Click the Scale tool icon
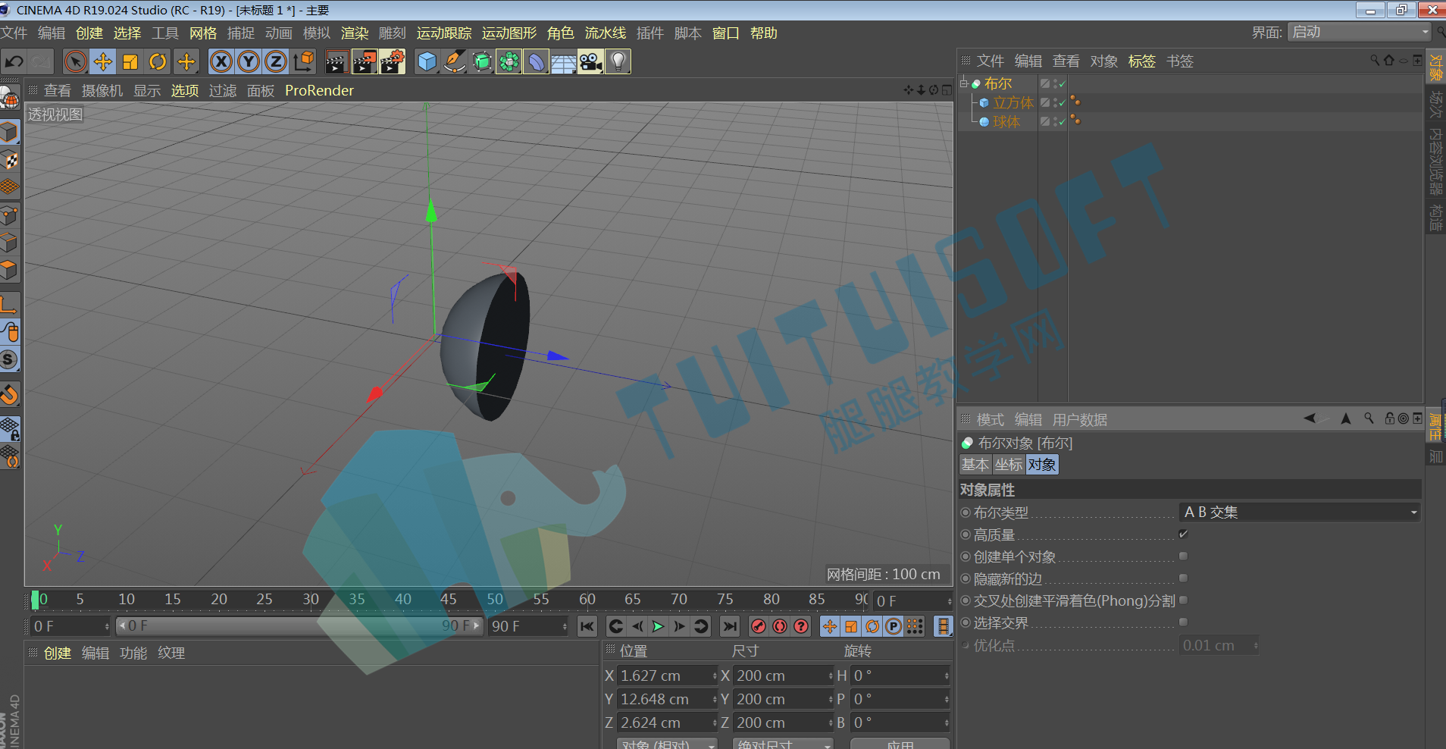The image size is (1446, 749). click(x=130, y=61)
